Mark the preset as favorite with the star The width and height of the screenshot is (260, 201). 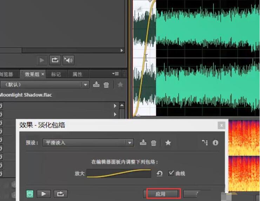(x=168, y=142)
